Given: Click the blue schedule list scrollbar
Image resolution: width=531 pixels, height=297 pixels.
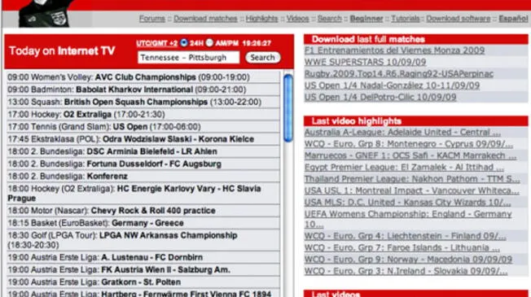Looking at the screenshot, I should 288,108.
